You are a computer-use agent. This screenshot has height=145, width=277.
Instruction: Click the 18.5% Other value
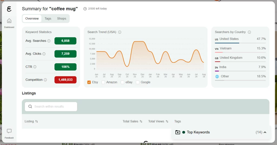261,76
